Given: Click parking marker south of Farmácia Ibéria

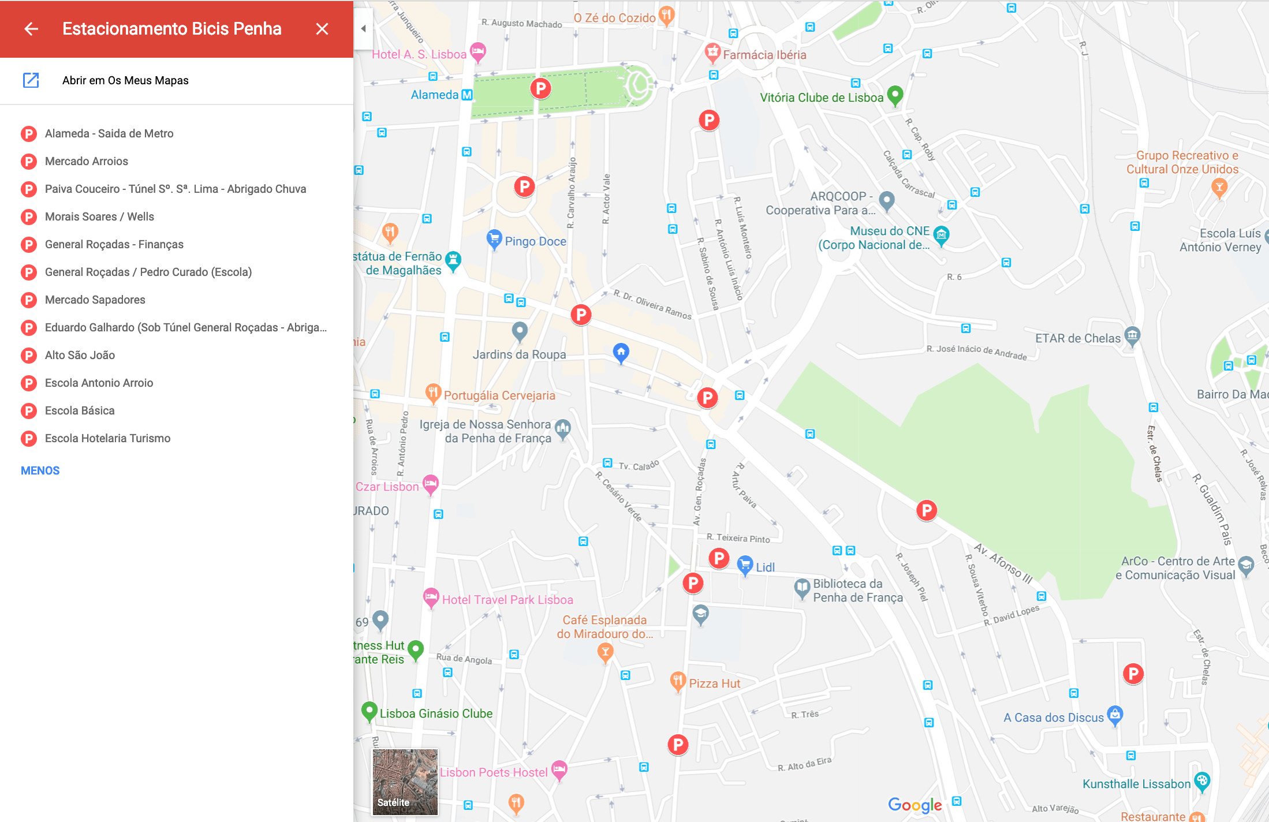Looking at the screenshot, I should 709,120.
